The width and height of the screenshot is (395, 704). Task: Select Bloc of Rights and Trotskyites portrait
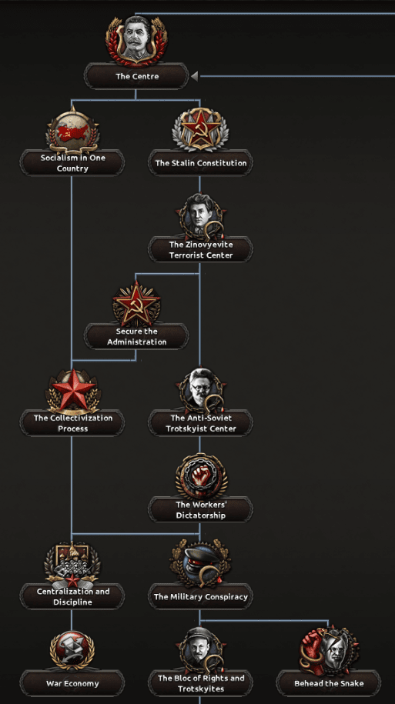coord(200,649)
